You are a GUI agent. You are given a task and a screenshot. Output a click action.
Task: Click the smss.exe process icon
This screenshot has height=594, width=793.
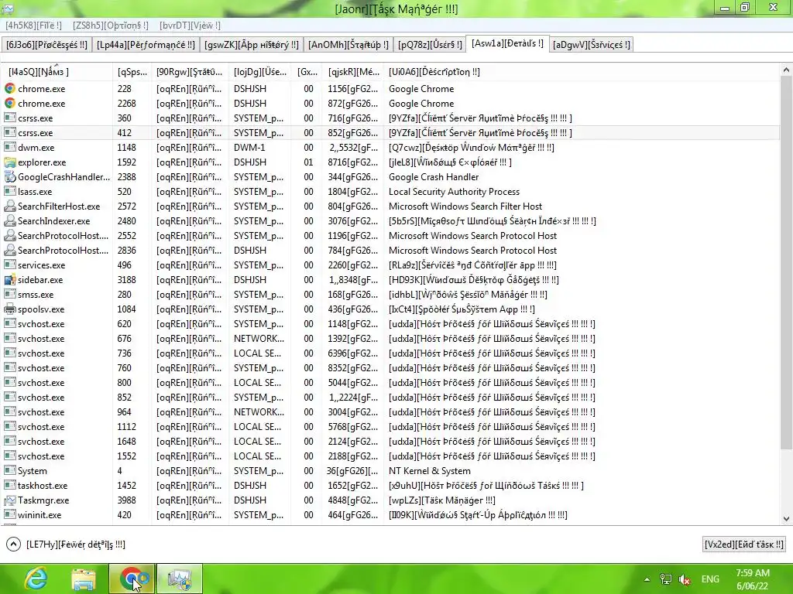(x=9, y=294)
